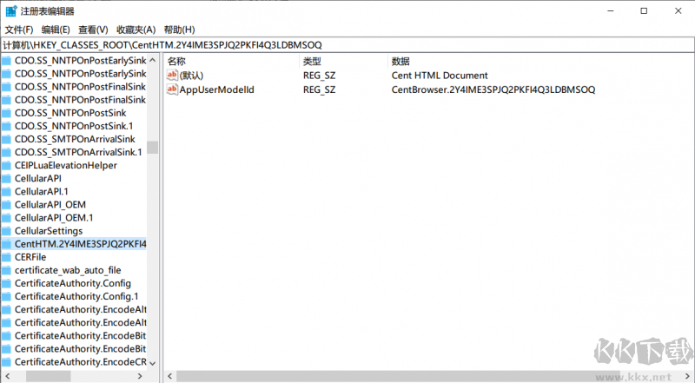Select the CertificateAuthority.Config.1 key

(76, 296)
